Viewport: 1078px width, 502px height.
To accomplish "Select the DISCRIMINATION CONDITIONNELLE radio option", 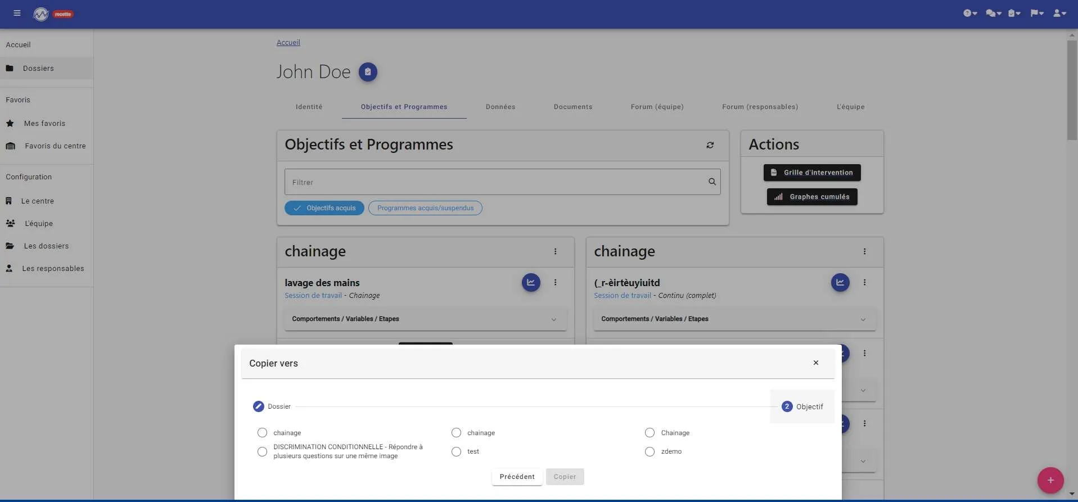I will [x=262, y=451].
